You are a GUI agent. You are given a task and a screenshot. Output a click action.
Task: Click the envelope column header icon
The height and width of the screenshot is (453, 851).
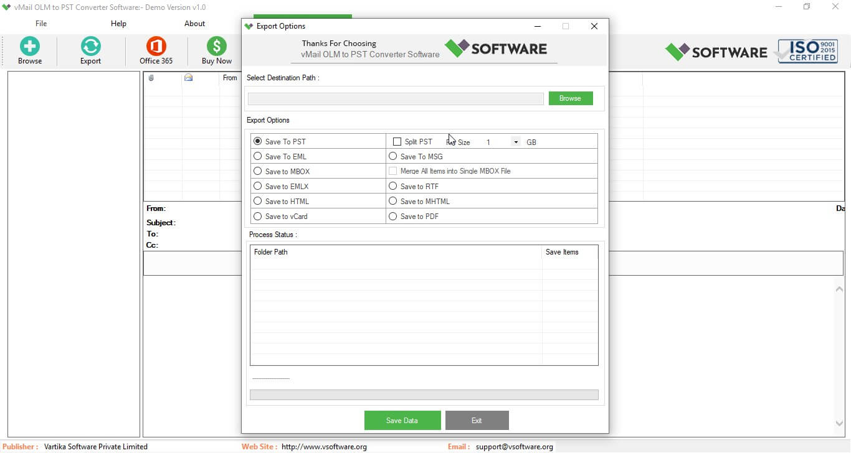coord(188,78)
